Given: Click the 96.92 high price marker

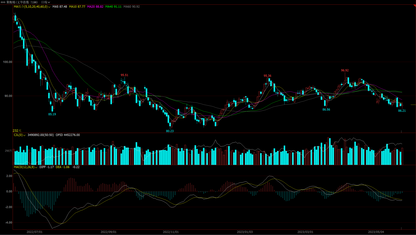Looking at the screenshot, I should point(345,71).
